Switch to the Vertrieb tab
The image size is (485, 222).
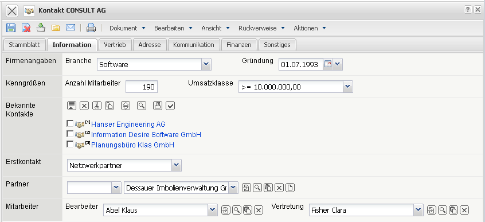click(x=115, y=45)
